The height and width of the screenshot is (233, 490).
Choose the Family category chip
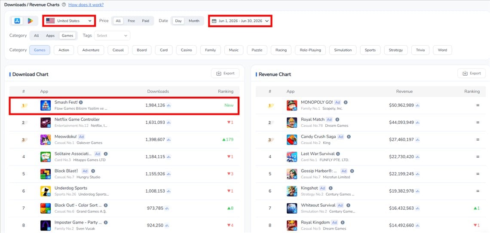(210, 50)
